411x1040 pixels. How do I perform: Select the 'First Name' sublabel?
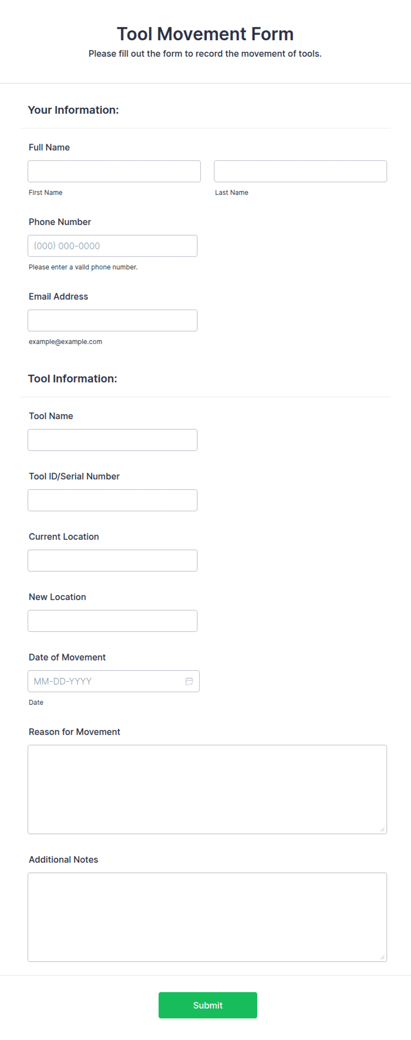tap(46, 192)
